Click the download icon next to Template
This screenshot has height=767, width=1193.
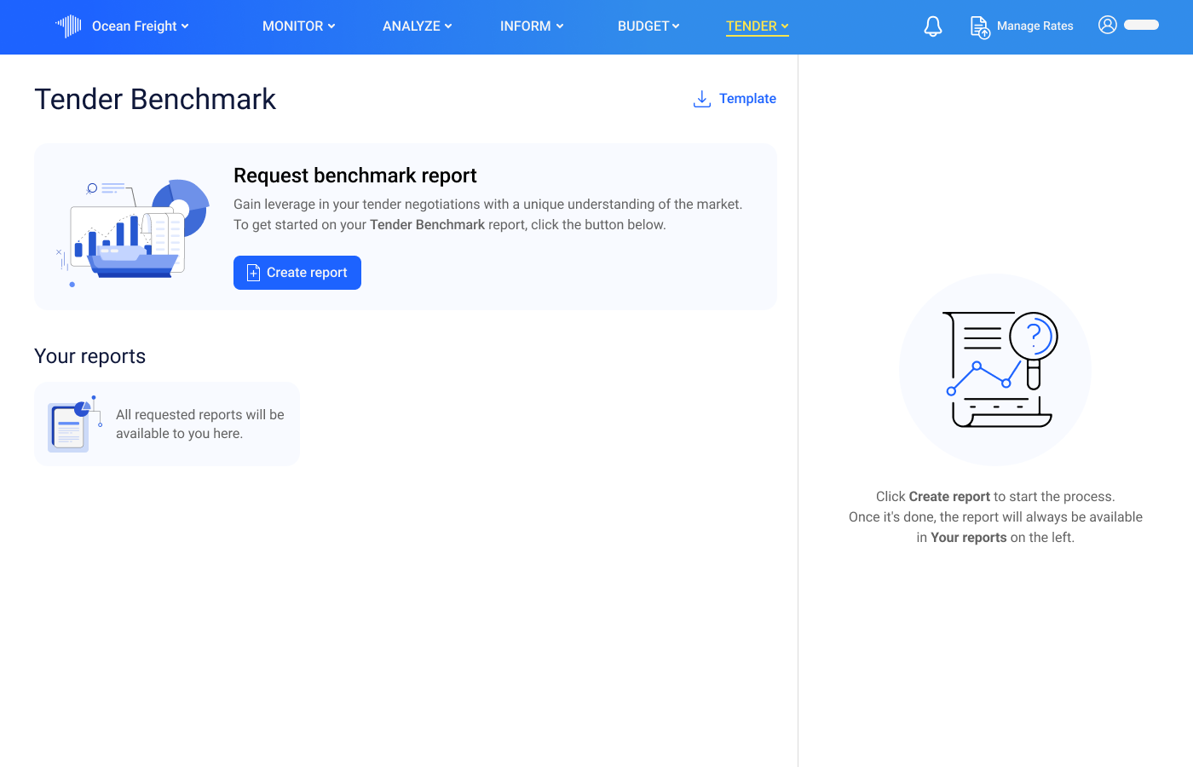701,98
